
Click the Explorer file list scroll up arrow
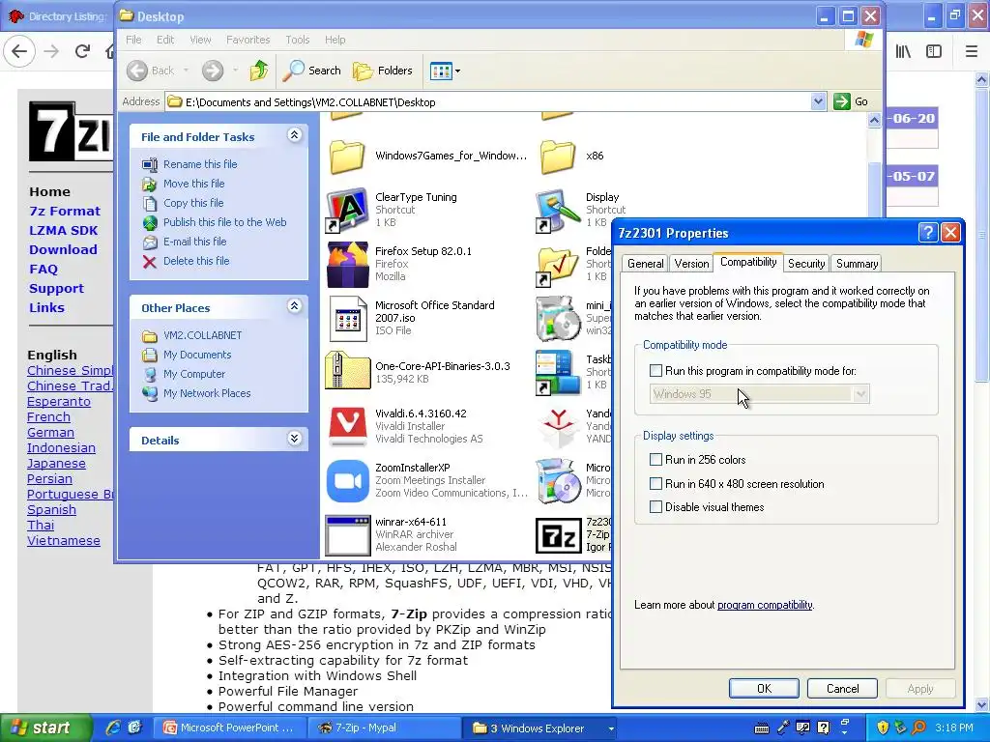click(874, 121)
